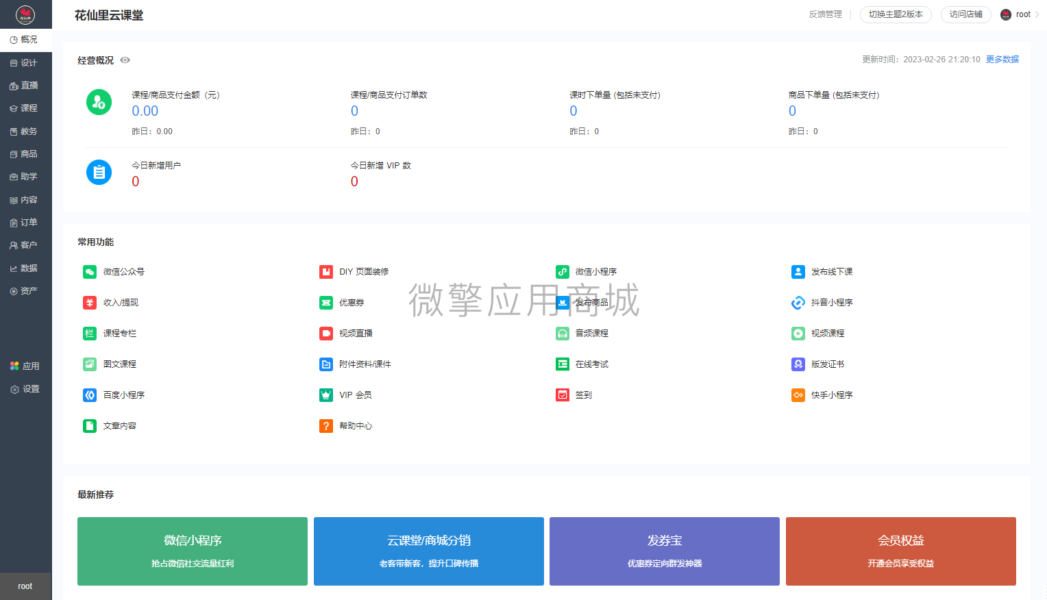Toggle the eye icon next to 经营概况
Screen dimensions: 1047x600
pos(125,60)
